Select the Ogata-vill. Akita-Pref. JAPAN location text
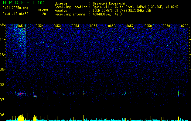 [x=119, y=7]
